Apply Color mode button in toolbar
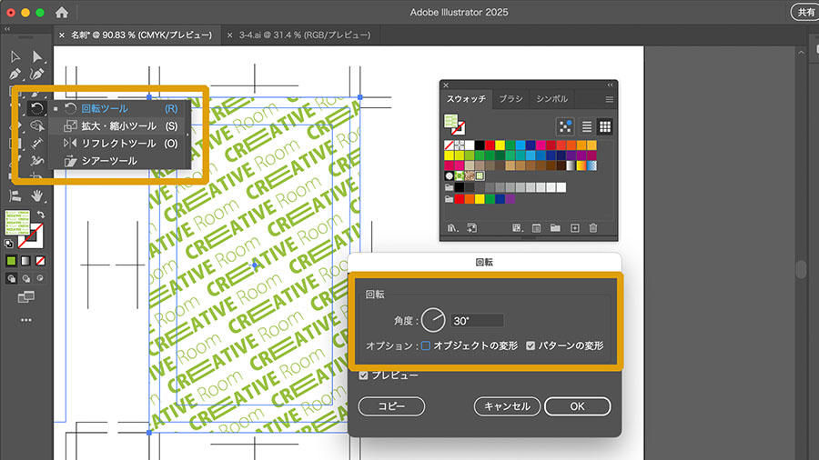 (x=11, y=261)
